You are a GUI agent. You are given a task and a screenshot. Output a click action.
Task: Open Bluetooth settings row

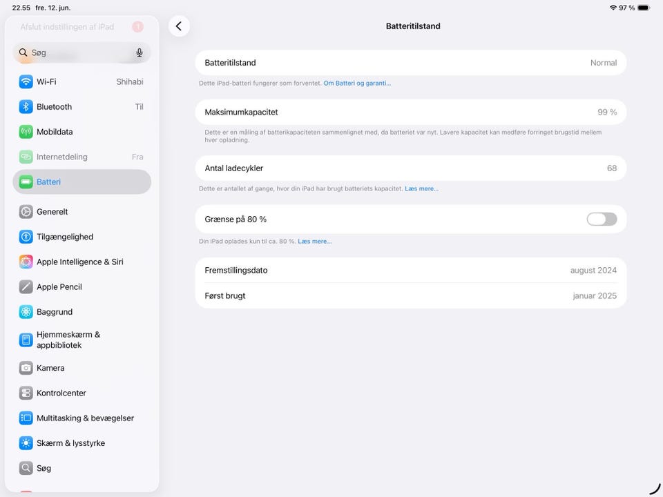click(81, 106)
